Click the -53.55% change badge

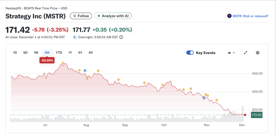[47, 60]
